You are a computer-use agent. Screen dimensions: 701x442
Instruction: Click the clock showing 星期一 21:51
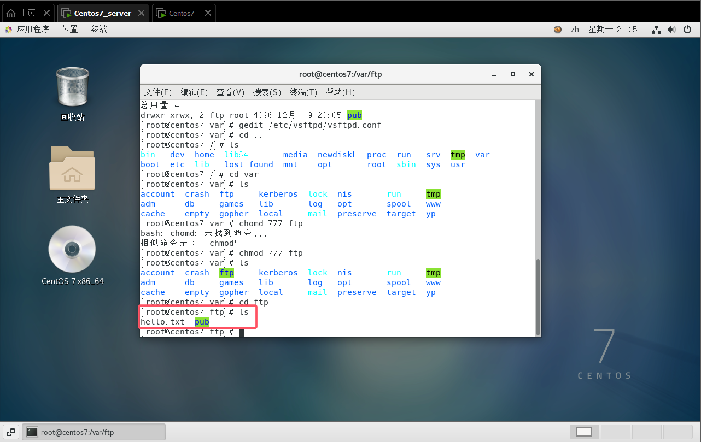(614, 30)
